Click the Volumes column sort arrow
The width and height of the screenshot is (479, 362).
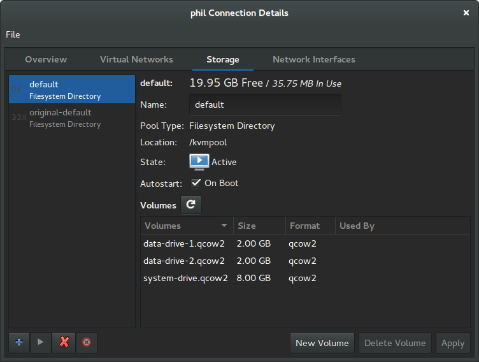224,226
